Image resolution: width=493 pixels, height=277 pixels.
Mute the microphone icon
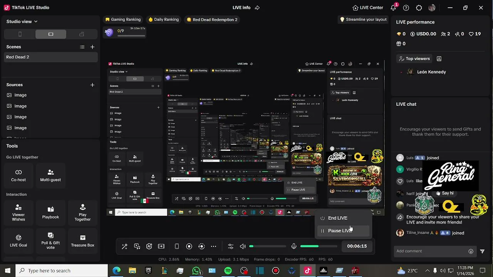click(x=294, y=246)
